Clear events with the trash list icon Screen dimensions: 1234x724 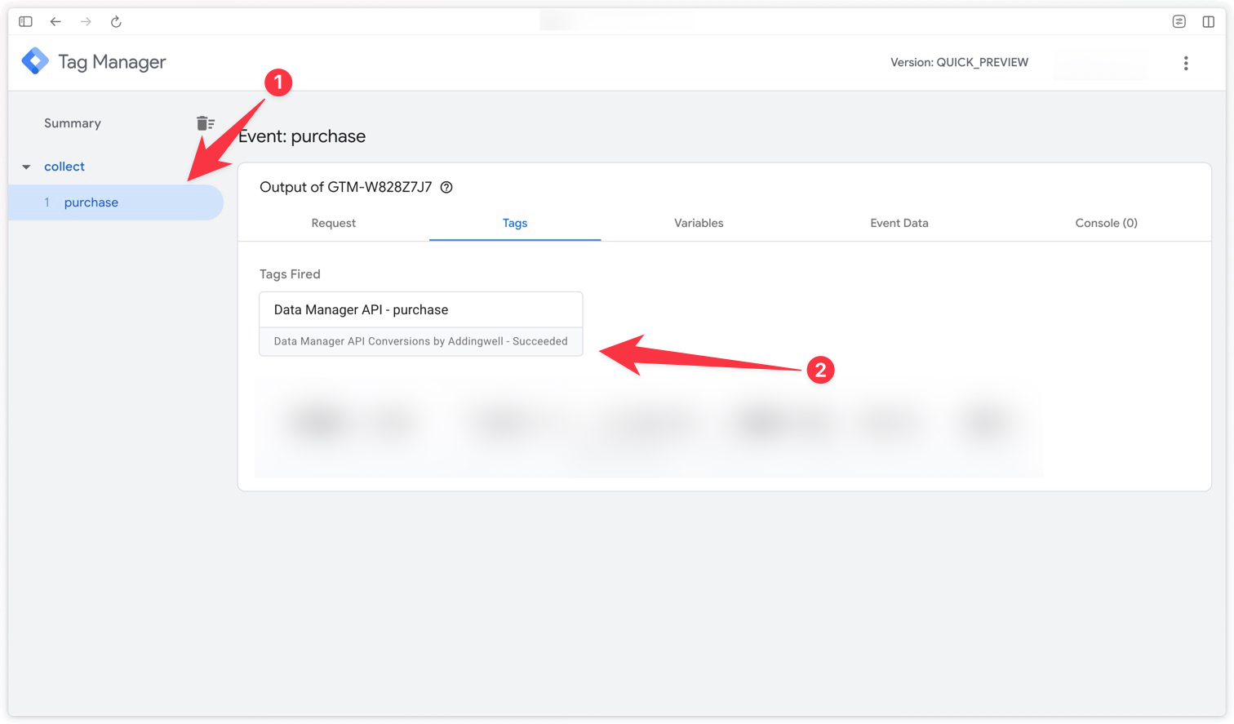[205, 123]
